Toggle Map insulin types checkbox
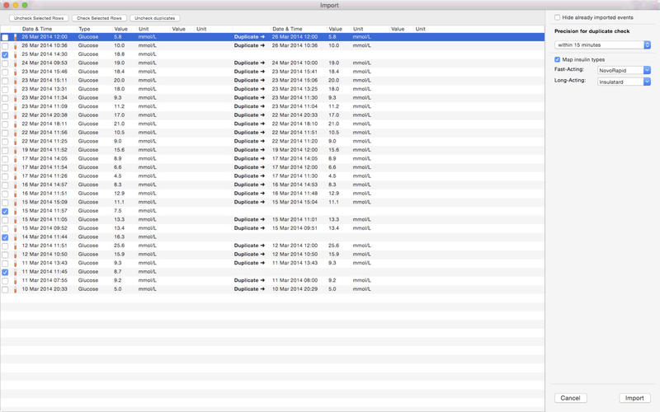The image size is (660, 412). coord(558,59)
